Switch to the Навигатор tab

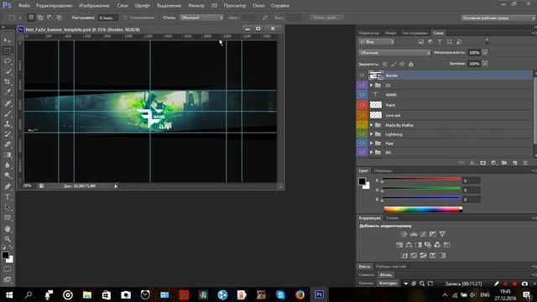[369, 33]
